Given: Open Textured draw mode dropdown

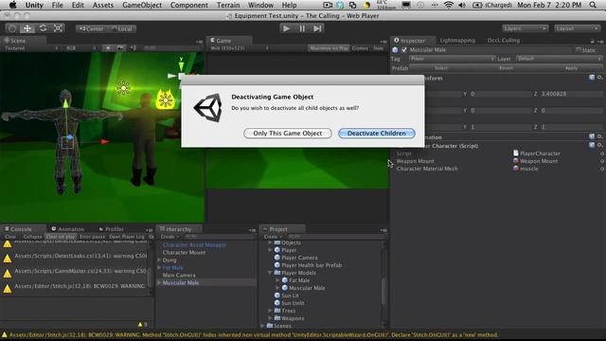Looking at the screenshot, I should click(x=31, y=48).
